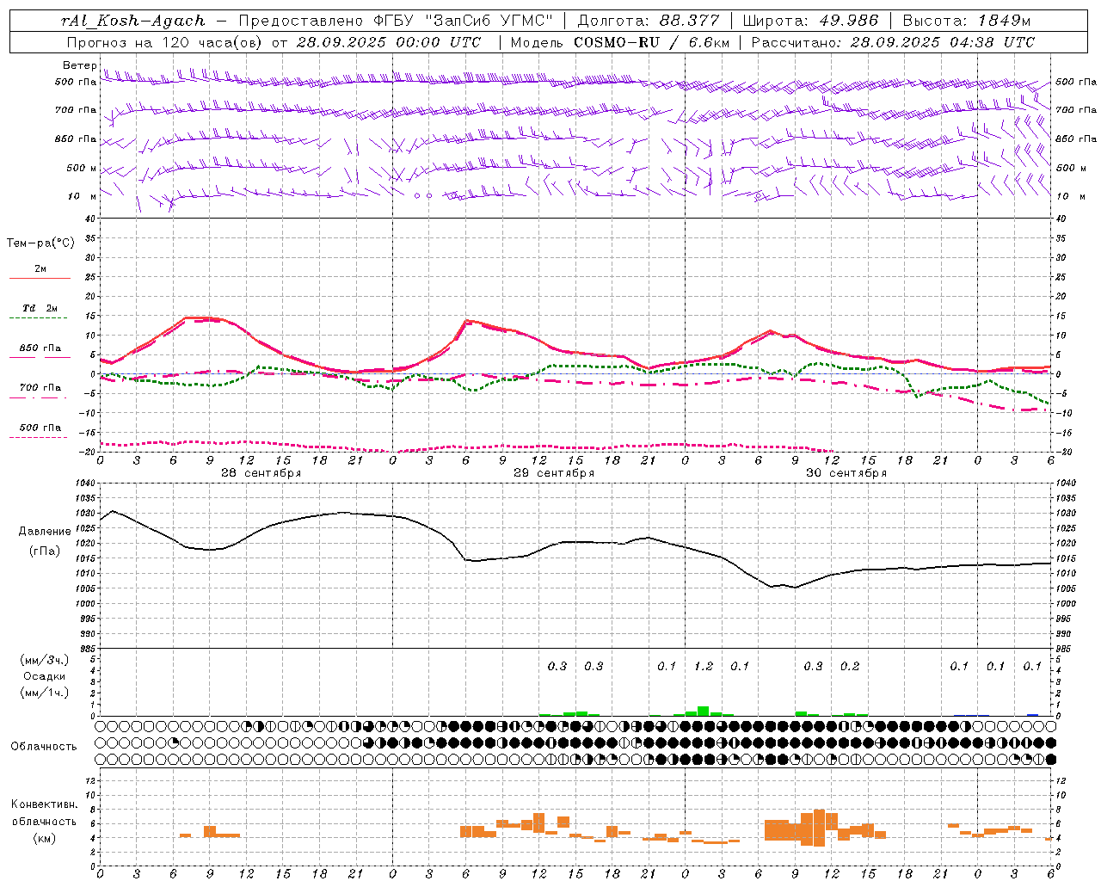Select the latitude value Широта: 49.986
This screenshot has width=1101, height=881.
[x=810, y=21]
